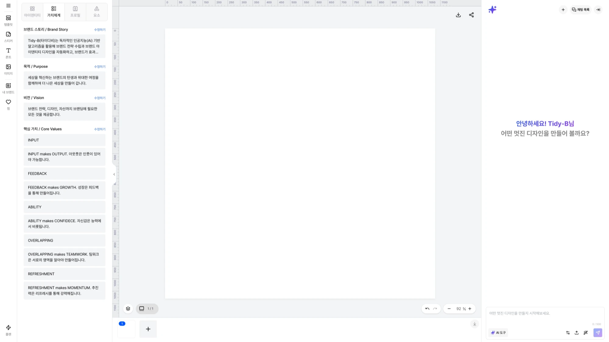This screenshot has width=609, height=342.
Task: Open the hamburger menu
Action: pyautogui.click(x=9, y=6)
